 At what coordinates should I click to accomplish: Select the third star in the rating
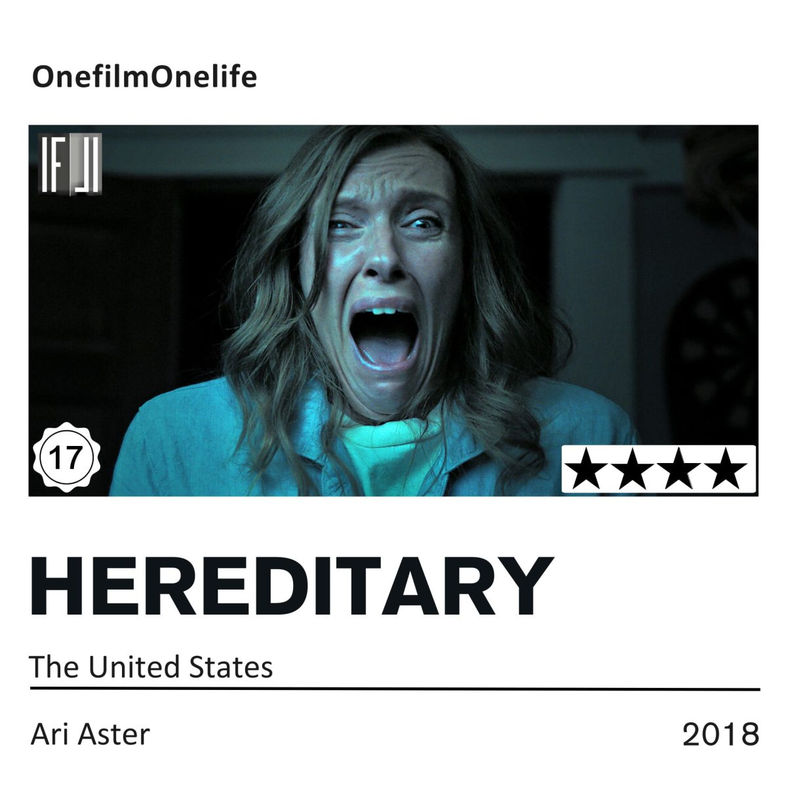coord(679,469)
